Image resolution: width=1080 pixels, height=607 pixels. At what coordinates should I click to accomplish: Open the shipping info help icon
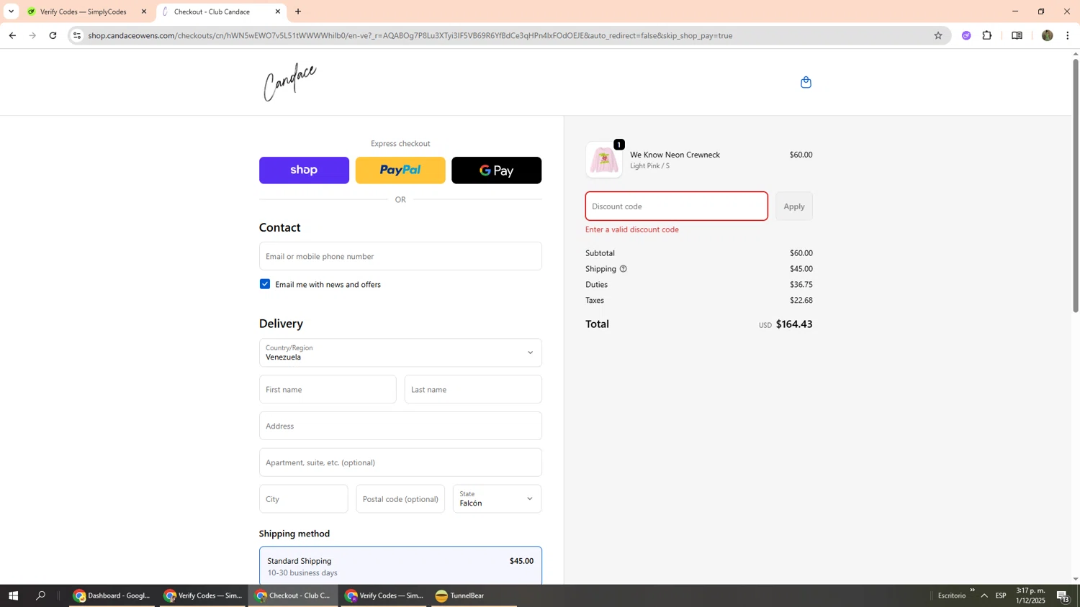tap(624, 269)
